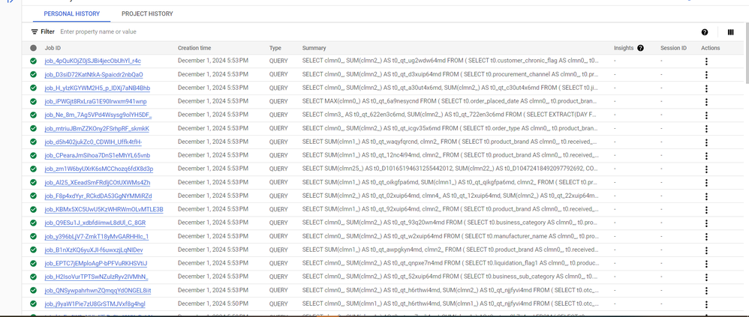Open actions menu for job_F8p4xdYyr_RCkdDA53GgNYMMiRZd

[706, 196]
